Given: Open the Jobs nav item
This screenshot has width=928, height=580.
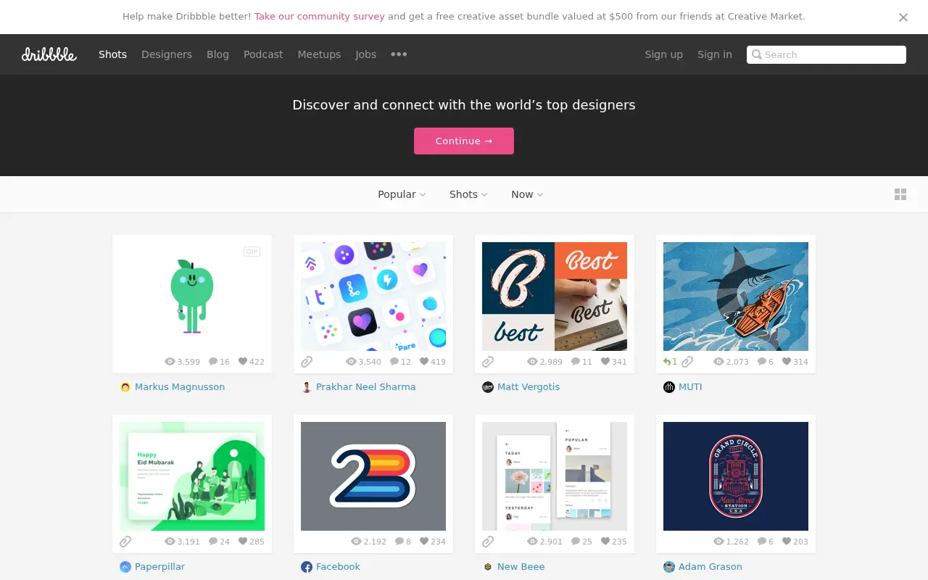Looking at the screenshot, I should (x=365, y=54).
